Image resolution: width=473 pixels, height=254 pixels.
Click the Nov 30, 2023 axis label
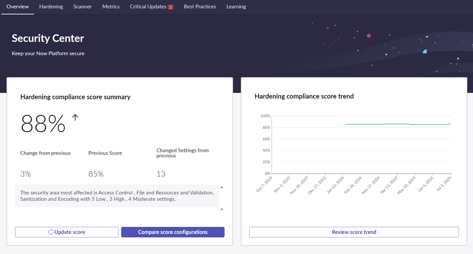[299, 185]
